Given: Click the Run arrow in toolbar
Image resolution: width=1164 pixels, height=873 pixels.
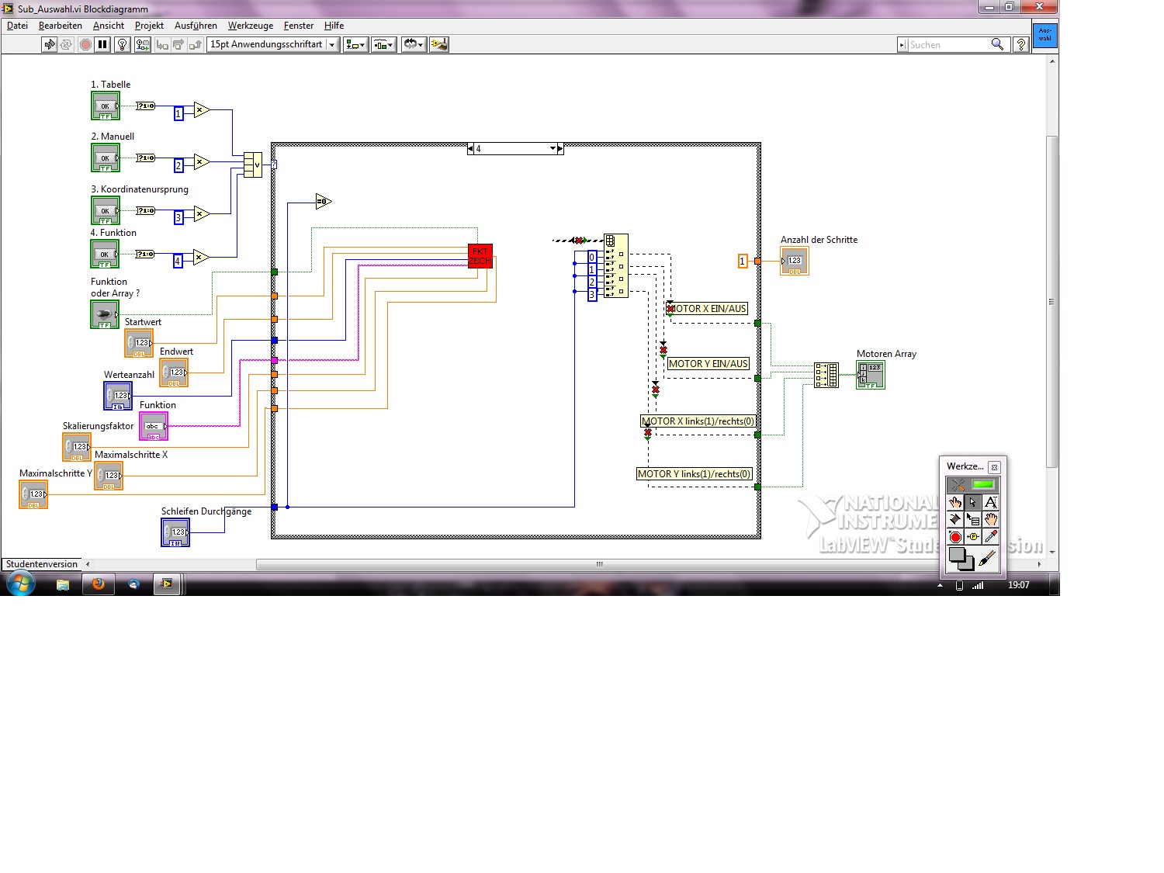Looking at the screenshot, I should [x=50, y=45].
